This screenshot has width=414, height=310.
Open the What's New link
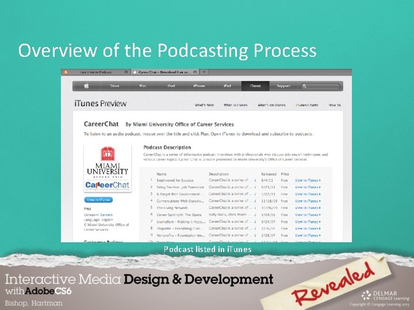204,105
